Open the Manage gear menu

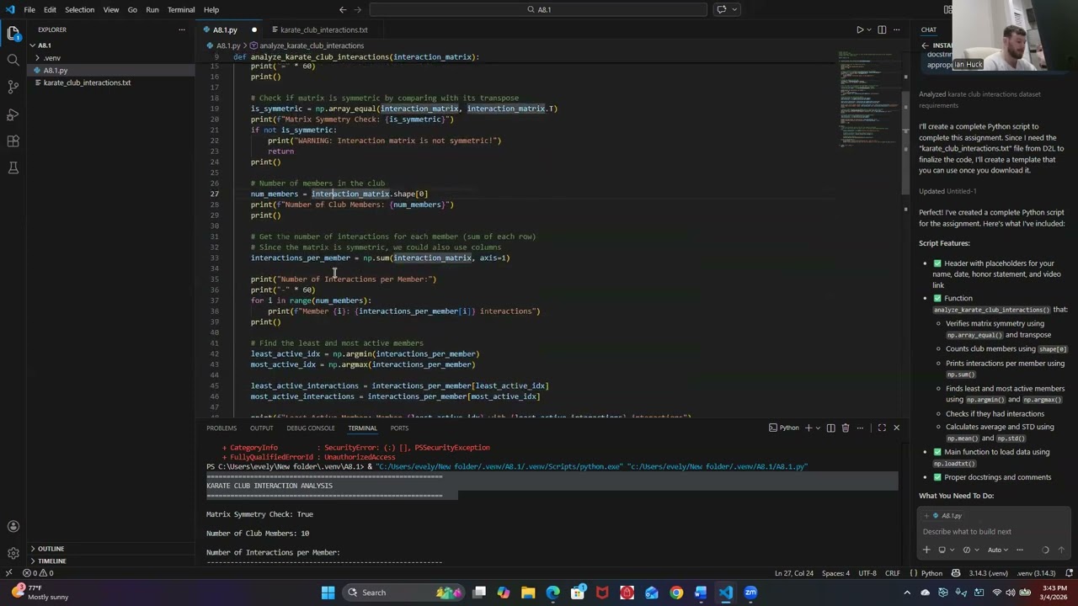click(13, 553)
